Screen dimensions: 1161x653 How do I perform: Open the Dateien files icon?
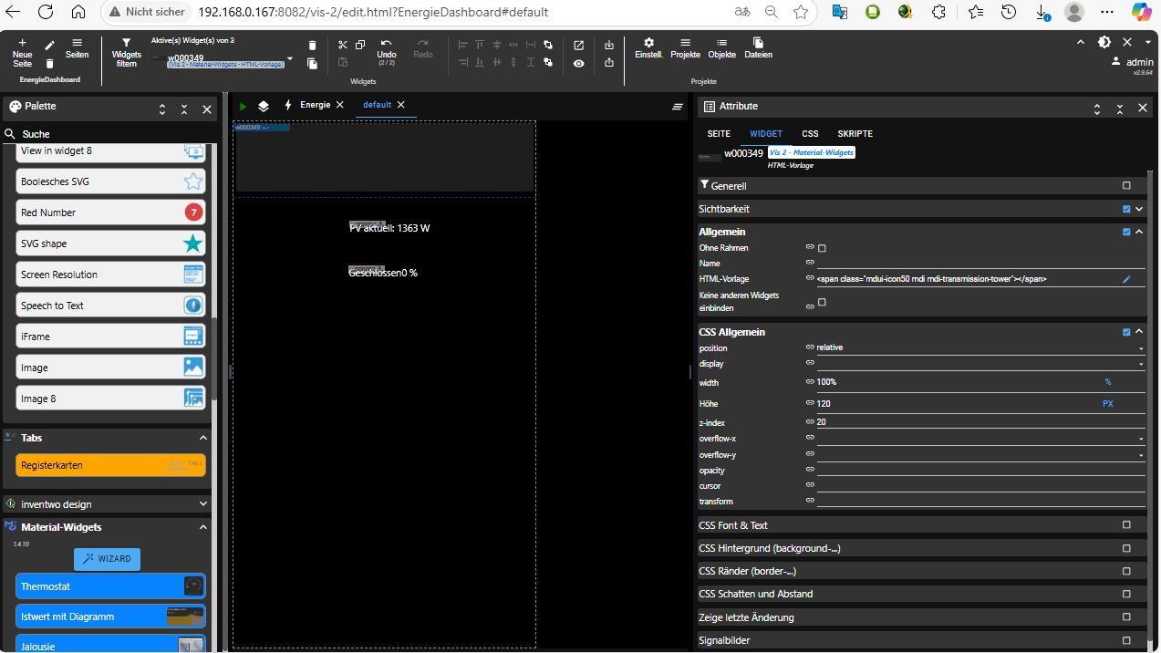tap(758, 44)
